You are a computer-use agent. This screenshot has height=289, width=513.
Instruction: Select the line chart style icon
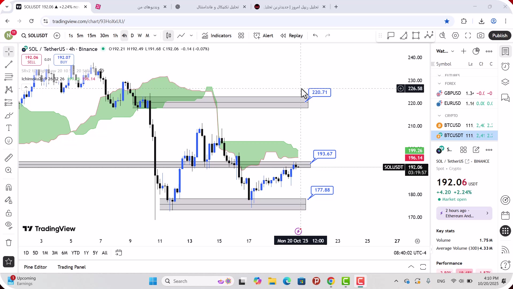coord(181,36)
